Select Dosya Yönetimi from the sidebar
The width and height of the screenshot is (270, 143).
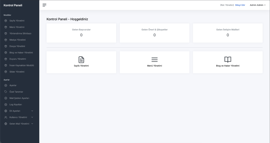pyautogui.click(x=17, y=46)
